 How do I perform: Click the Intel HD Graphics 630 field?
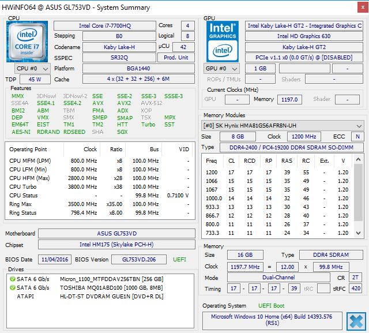[304, 36]
